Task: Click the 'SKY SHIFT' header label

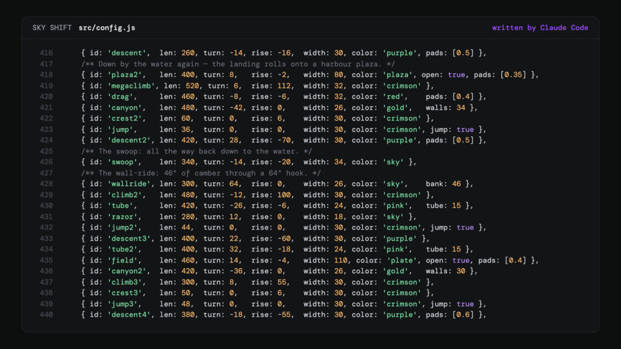Action: [x=52, y=28]
